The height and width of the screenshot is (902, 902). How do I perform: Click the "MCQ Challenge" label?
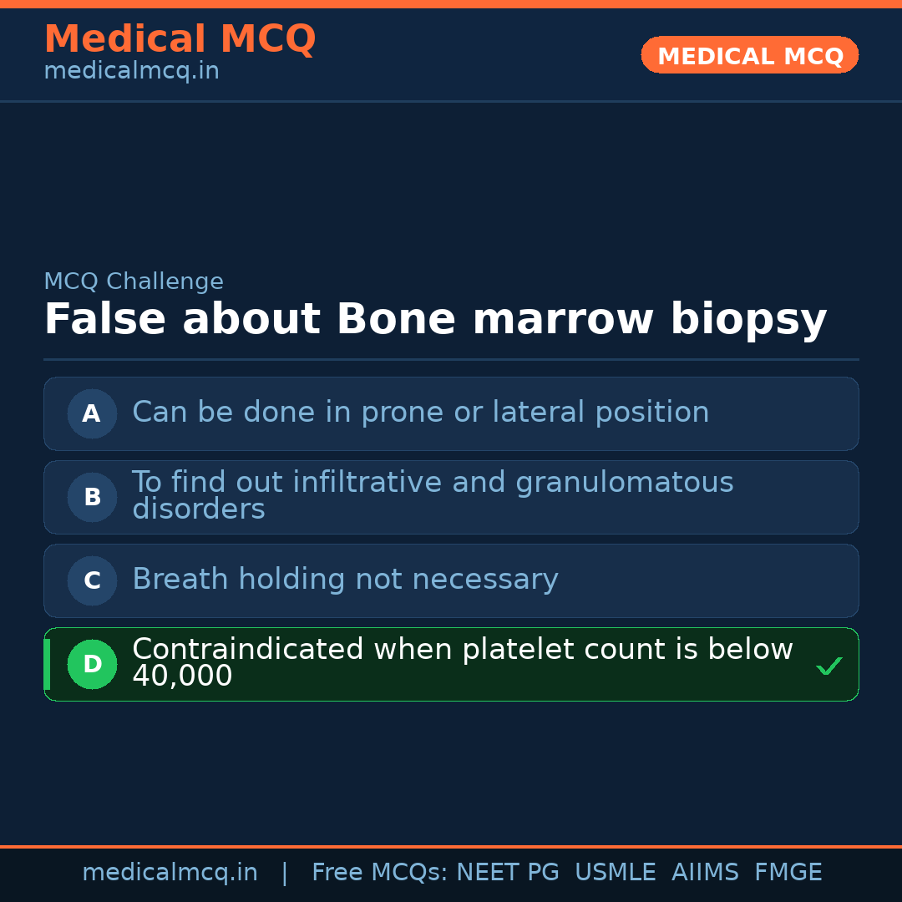click(x=134, y=281)
